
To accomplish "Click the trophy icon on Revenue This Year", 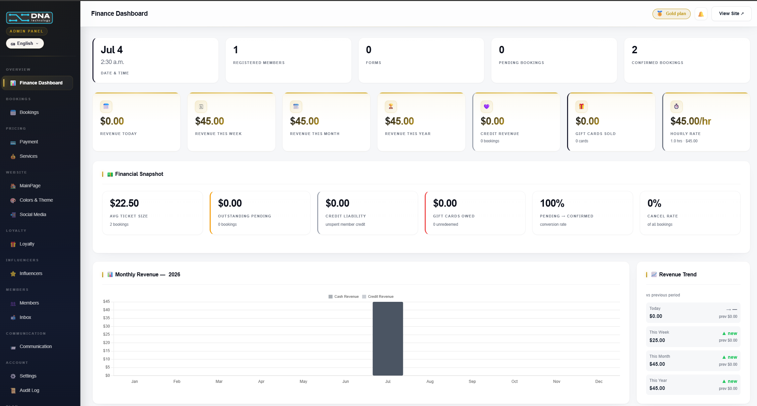I will click(x=391, y=107).
